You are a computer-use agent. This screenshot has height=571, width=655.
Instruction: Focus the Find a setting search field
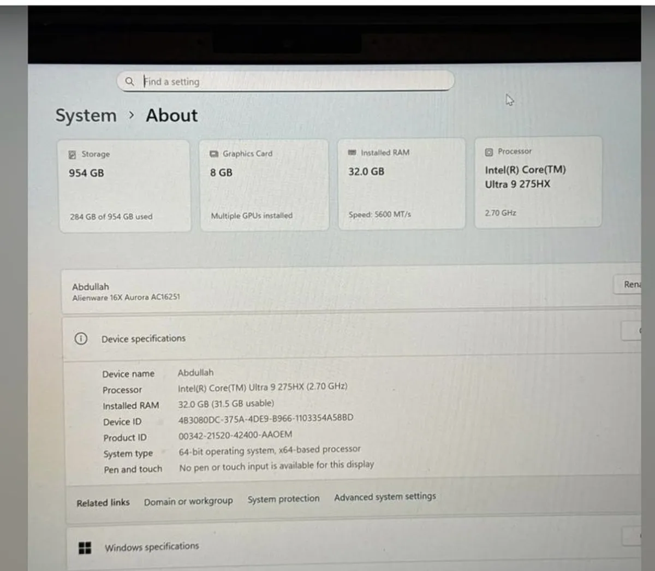(x=295, y=81)
